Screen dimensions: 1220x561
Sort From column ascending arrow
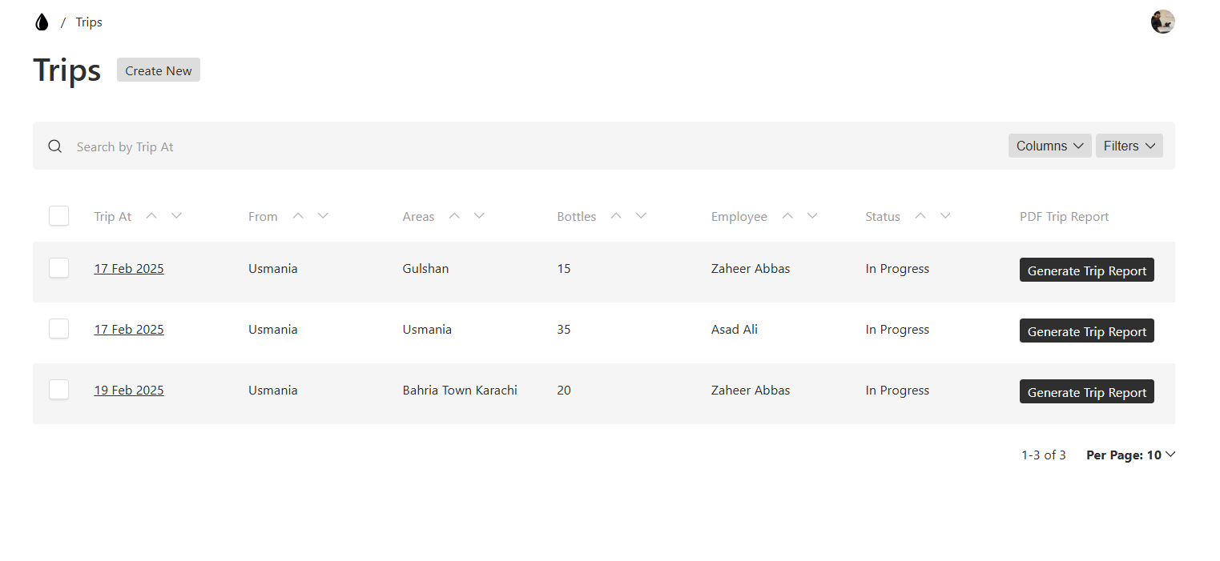(298, 215)
